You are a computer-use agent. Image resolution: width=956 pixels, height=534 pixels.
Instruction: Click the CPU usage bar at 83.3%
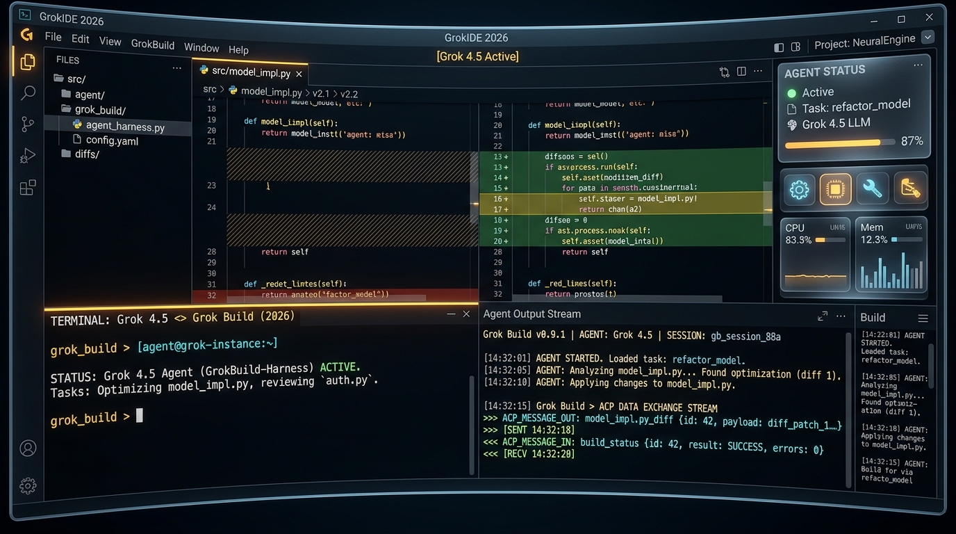[x=830, y=240]
